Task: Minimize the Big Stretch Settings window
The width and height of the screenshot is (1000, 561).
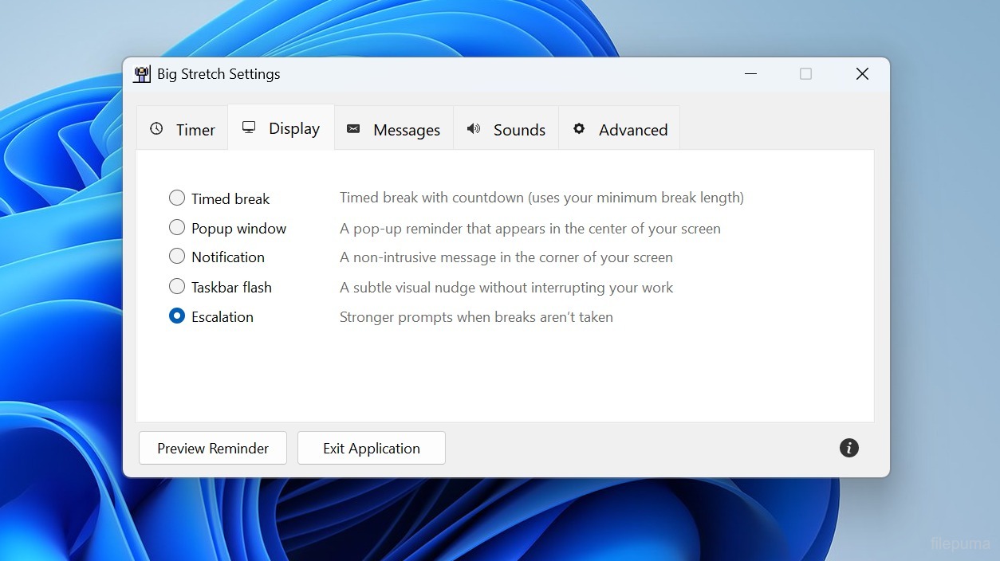Action: coord(750,74)
